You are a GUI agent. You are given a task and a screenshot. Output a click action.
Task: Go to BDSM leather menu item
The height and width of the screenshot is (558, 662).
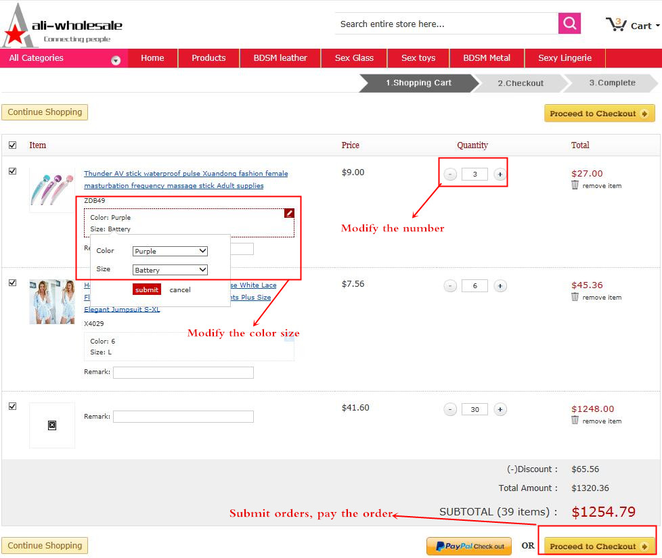click(x=280, y=58)
